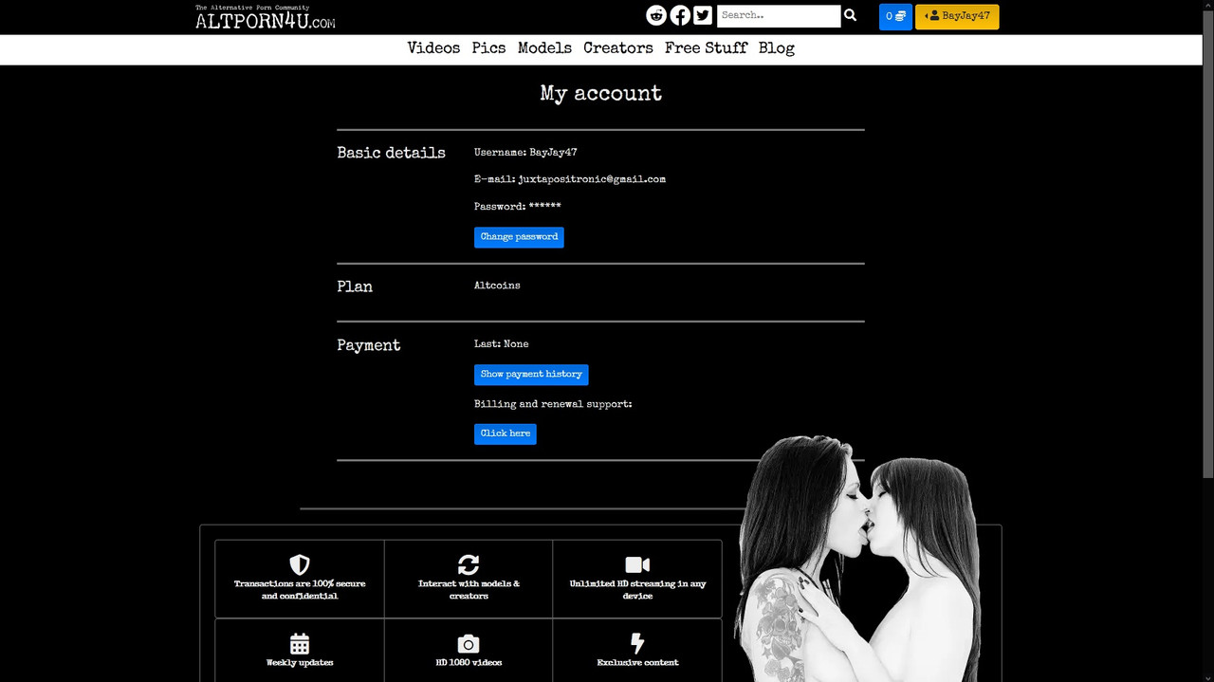The height and width of the screenshot is (682, 1214).
Task: Open the Twitter social icon
Action: pos(703,15)
